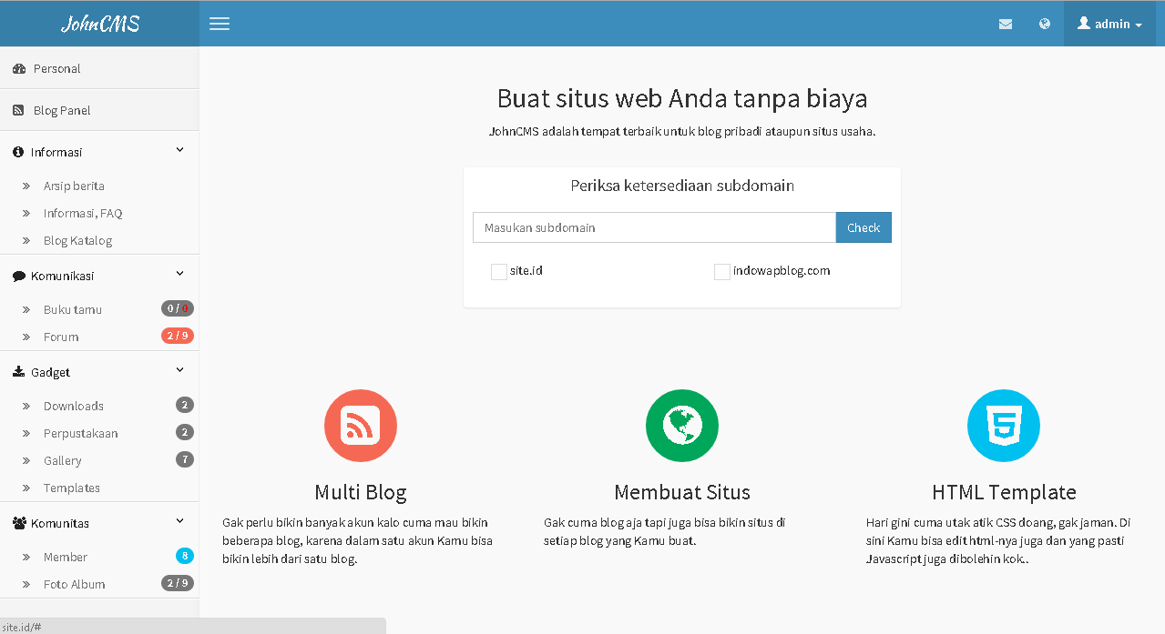Click the Informasi info icon
This screenshot has height=634, width=1165.
pos(18,152)
